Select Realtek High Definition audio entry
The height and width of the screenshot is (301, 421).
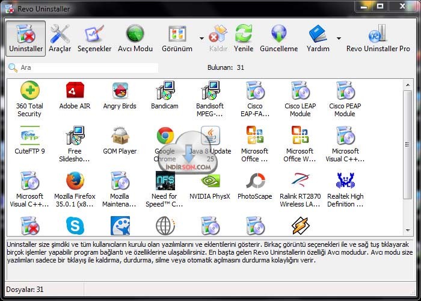(345, 190)
